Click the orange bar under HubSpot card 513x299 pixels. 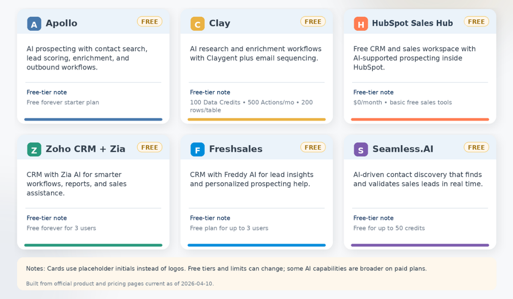coord(420,120)
